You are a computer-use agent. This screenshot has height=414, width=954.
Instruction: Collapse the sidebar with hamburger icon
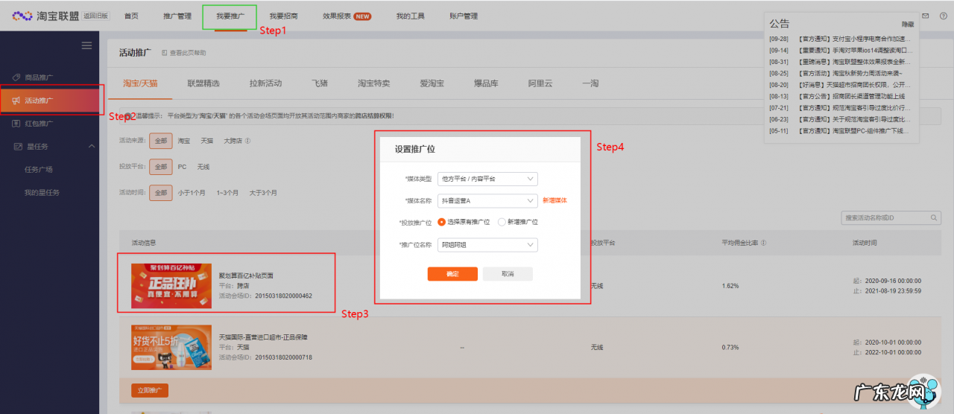pos(86,45)
